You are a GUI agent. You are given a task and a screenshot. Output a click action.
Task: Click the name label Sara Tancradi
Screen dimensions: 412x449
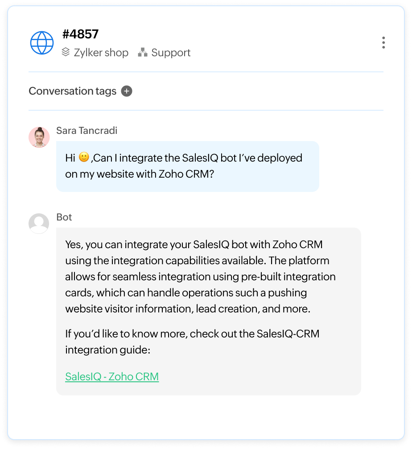coord(87,130)
